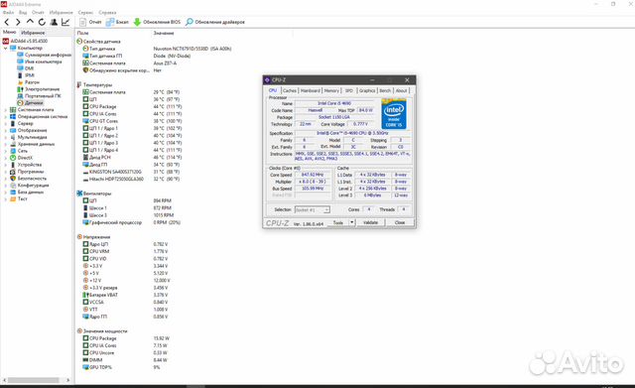This screenshot has width=635, height=388.
Task: Switch to the Mainboard tab in CPU-Z
Action: click(311, 90)
